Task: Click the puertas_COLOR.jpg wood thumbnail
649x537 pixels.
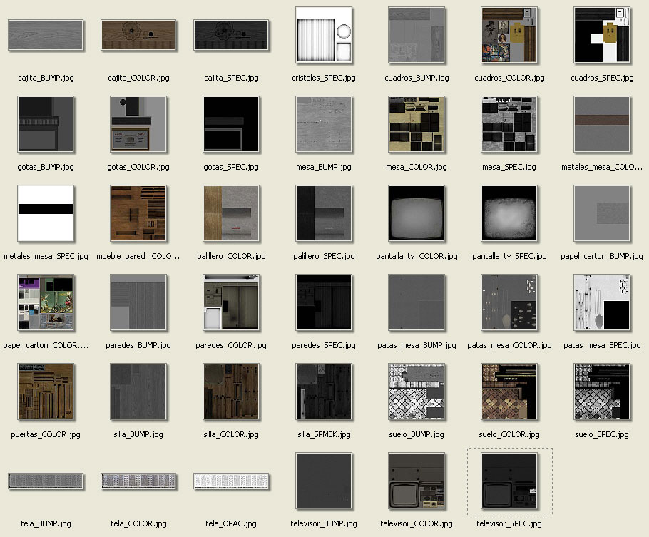Action: tap(46, 392)
